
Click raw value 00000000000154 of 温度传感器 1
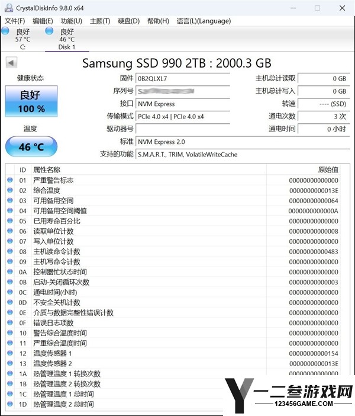pos(314,353)
